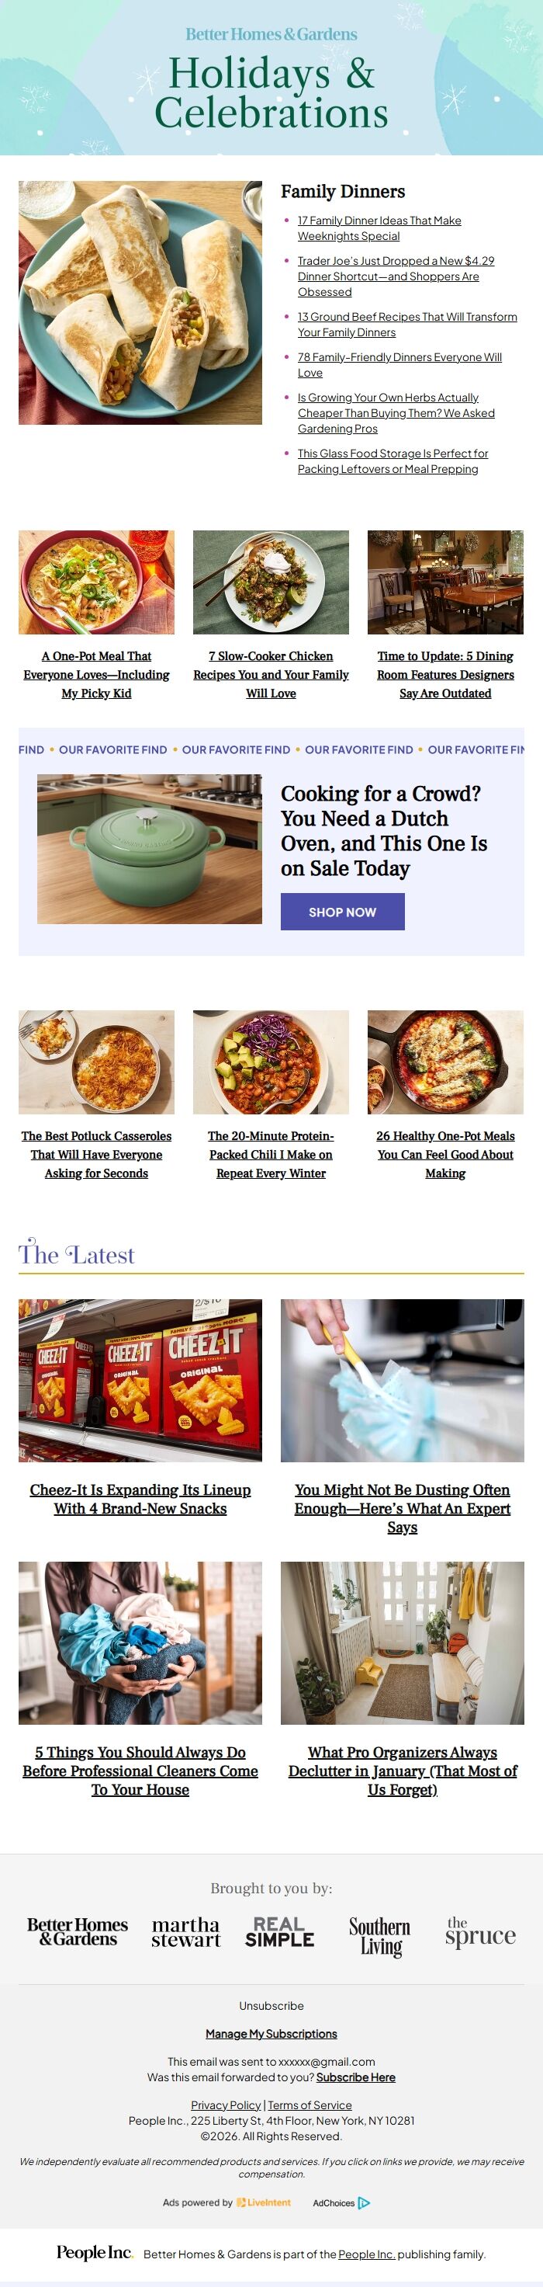Click the Real Simple brand logo
Image resolution: width=543 pixels, height=2287 pixels.
pos(279,1932)
